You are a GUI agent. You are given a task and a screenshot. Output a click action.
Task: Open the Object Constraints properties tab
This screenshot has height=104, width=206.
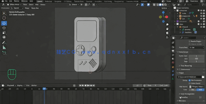pos(173,75)
